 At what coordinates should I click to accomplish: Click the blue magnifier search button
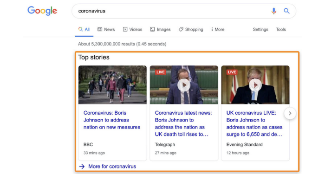[x=286, y=11]
